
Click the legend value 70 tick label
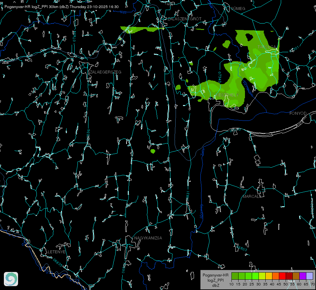point(313,284)
